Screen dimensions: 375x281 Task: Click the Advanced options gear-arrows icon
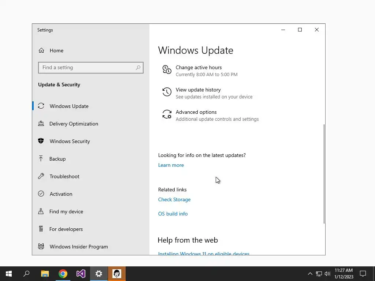click(x=167, y=114)
